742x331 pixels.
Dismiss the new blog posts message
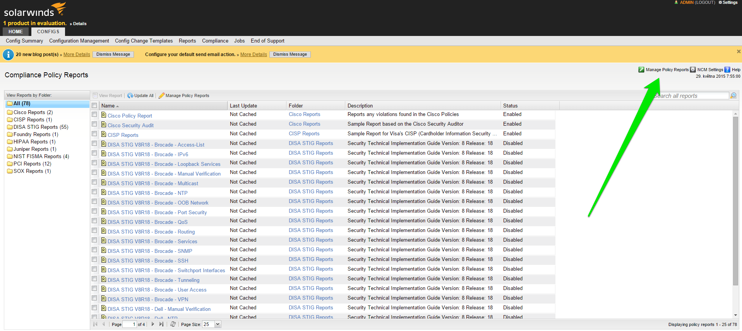(x=113, y=55)
